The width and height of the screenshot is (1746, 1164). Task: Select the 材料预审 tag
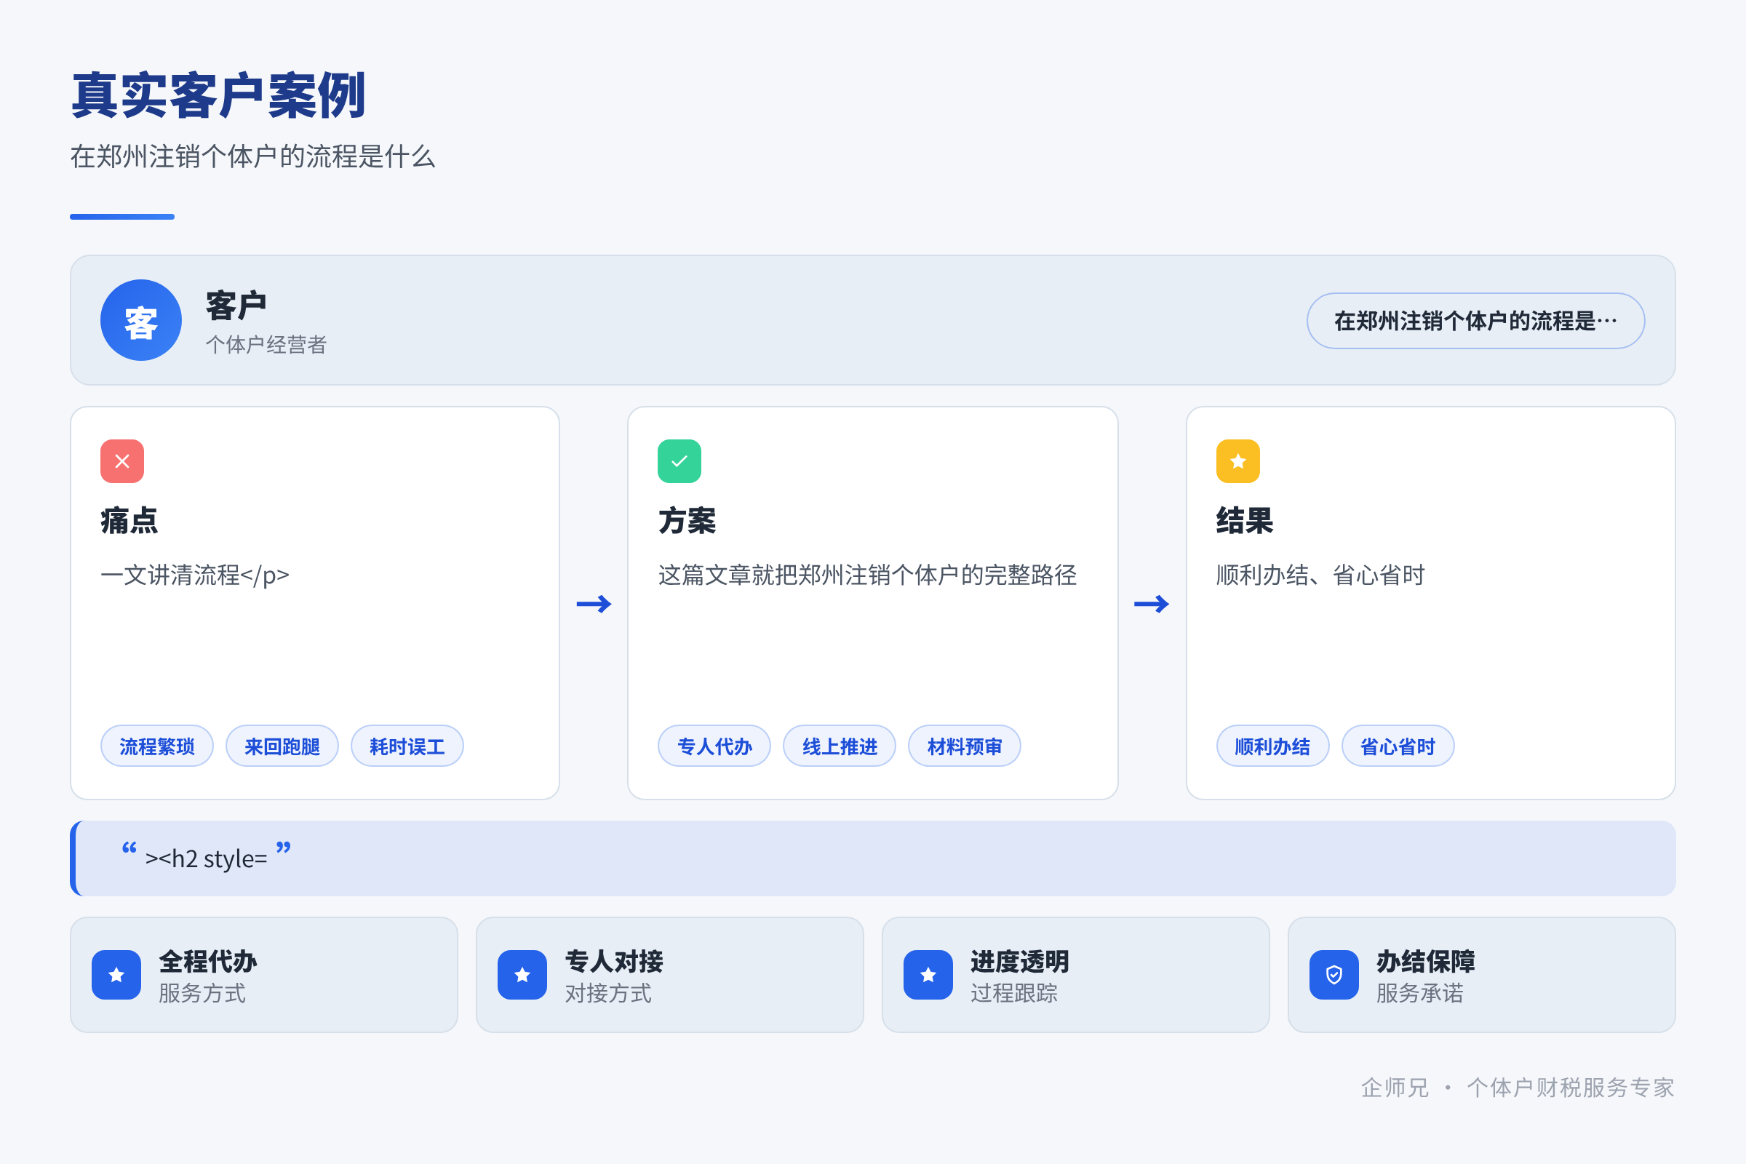(965, 746)
